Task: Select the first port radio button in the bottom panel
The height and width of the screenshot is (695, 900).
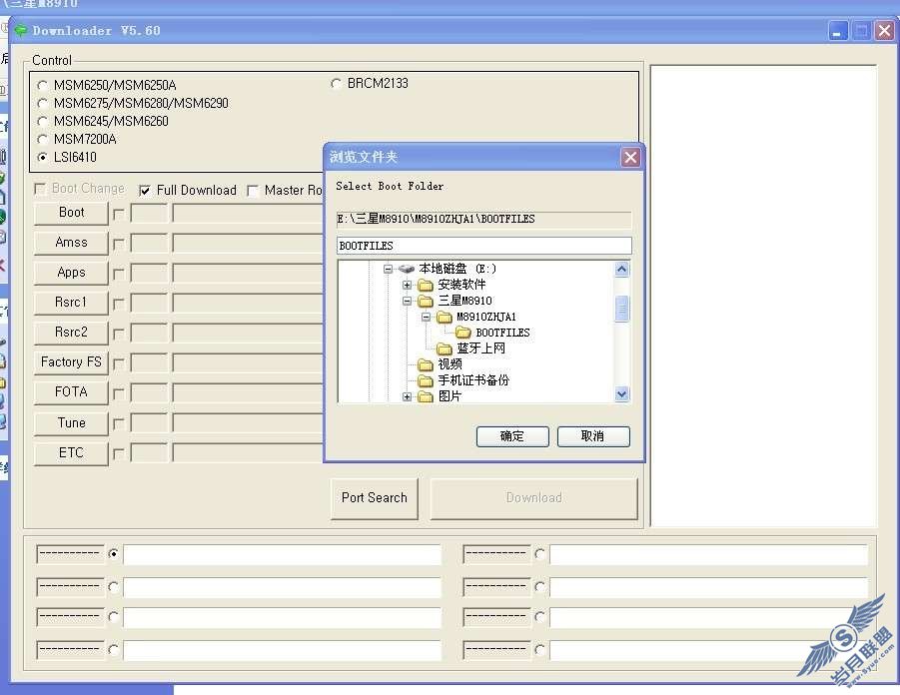Action: 114,554
